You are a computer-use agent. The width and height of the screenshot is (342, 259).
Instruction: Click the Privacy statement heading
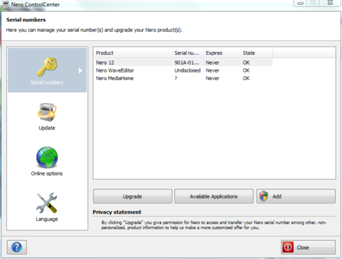[x=117, y=212]
